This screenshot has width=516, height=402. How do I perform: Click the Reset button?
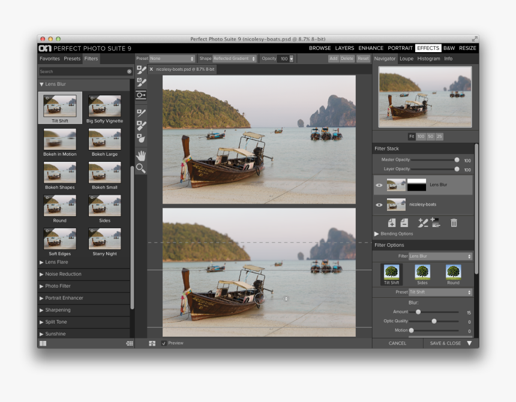(x=363, y=59)
